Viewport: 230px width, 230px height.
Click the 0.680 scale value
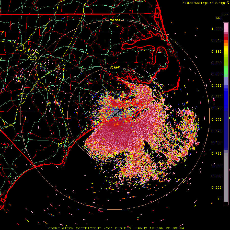tap(216, 97)
